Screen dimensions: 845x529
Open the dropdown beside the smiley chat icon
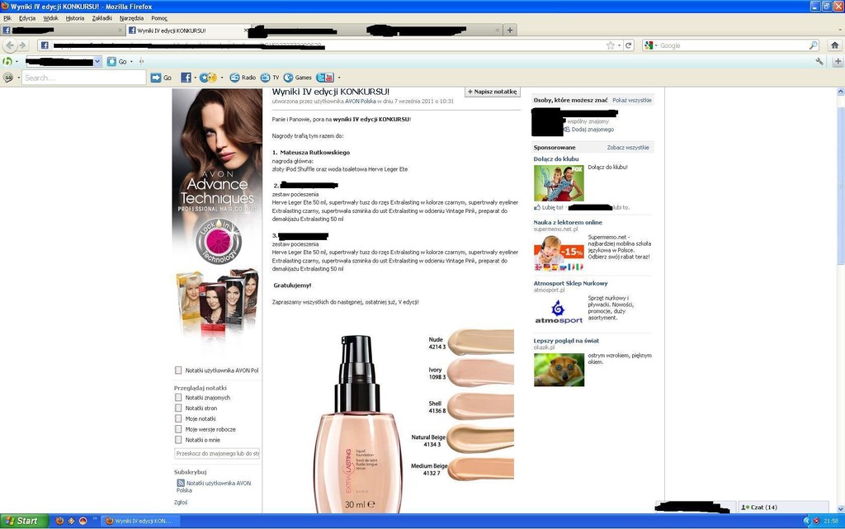point(19,78)
